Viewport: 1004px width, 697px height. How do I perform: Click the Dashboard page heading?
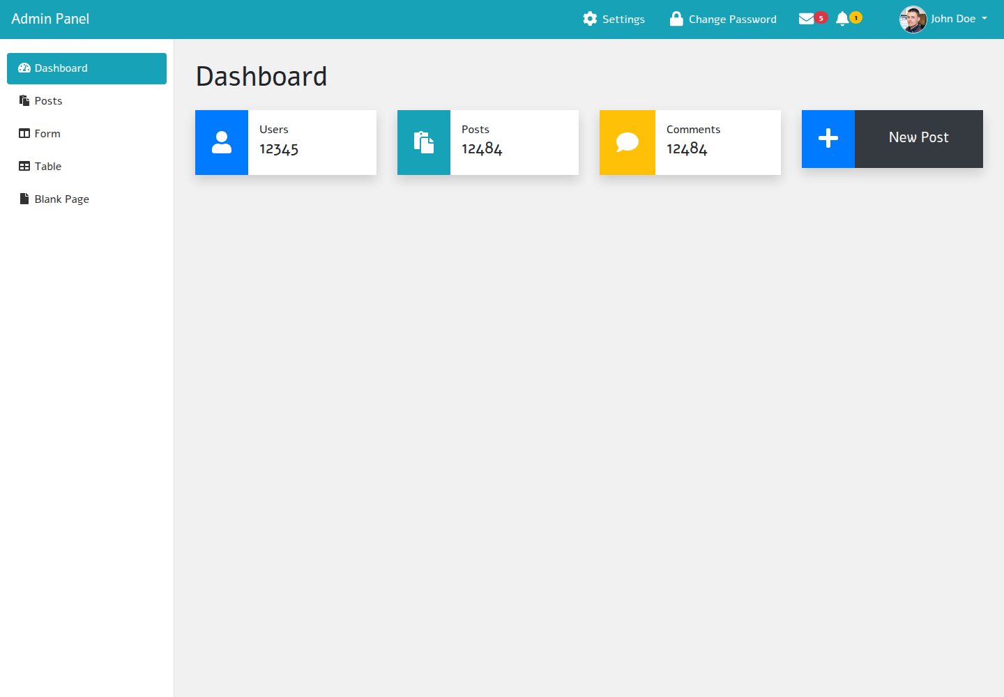point(261,77)
